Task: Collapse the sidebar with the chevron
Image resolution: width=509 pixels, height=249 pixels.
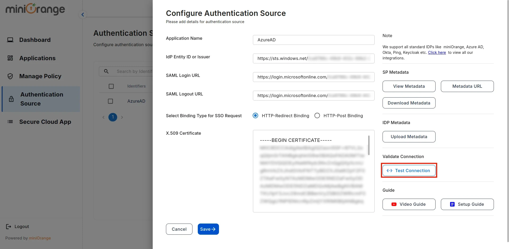Action: pyautogui.click(x=82, y=15)
